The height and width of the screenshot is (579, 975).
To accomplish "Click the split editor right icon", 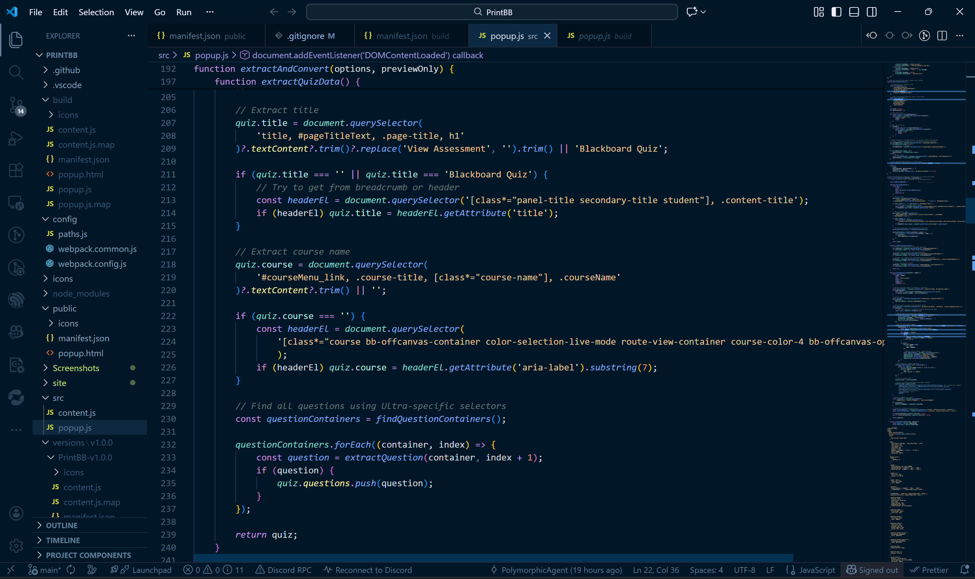I will [x=942, y=36].
